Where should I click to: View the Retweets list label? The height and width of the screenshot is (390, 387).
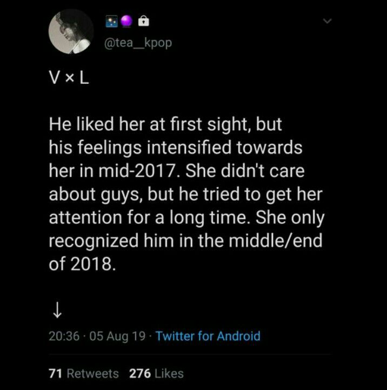pyautogui.click(x=93, y=373)
